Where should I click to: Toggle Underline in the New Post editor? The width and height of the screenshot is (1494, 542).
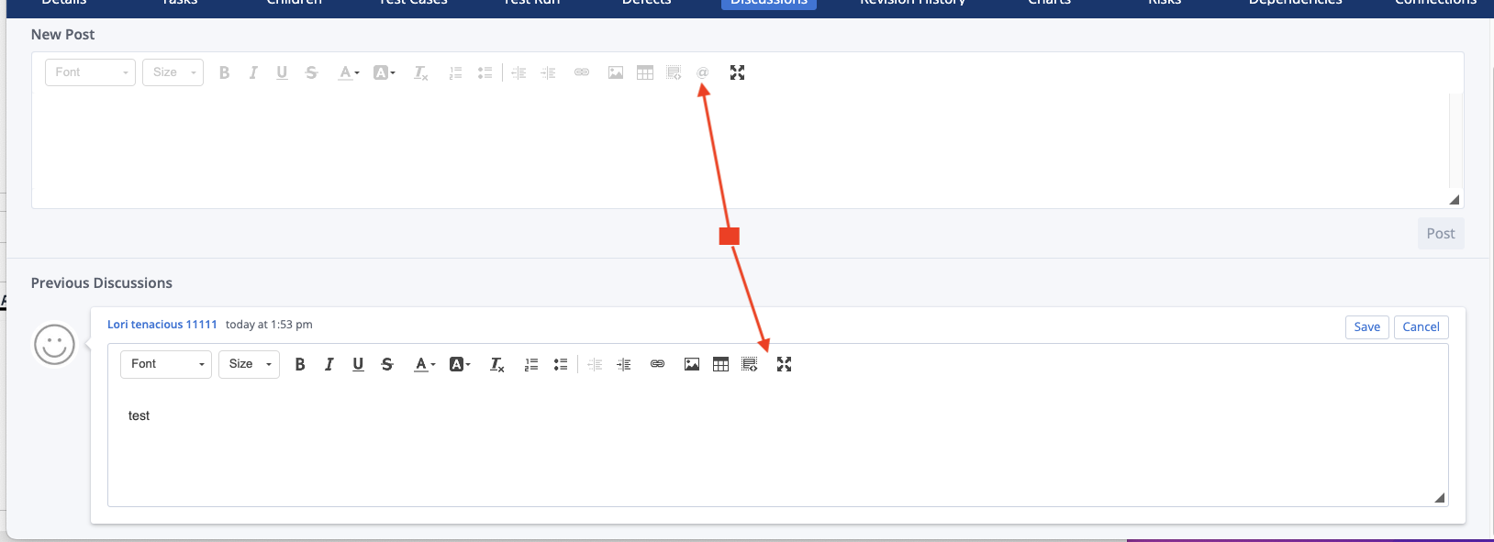282,72
